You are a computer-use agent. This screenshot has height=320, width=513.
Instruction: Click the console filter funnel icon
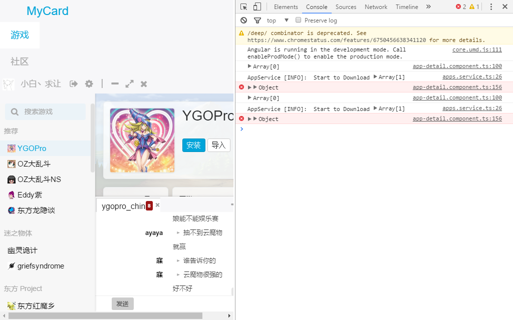tap(257, 20)
